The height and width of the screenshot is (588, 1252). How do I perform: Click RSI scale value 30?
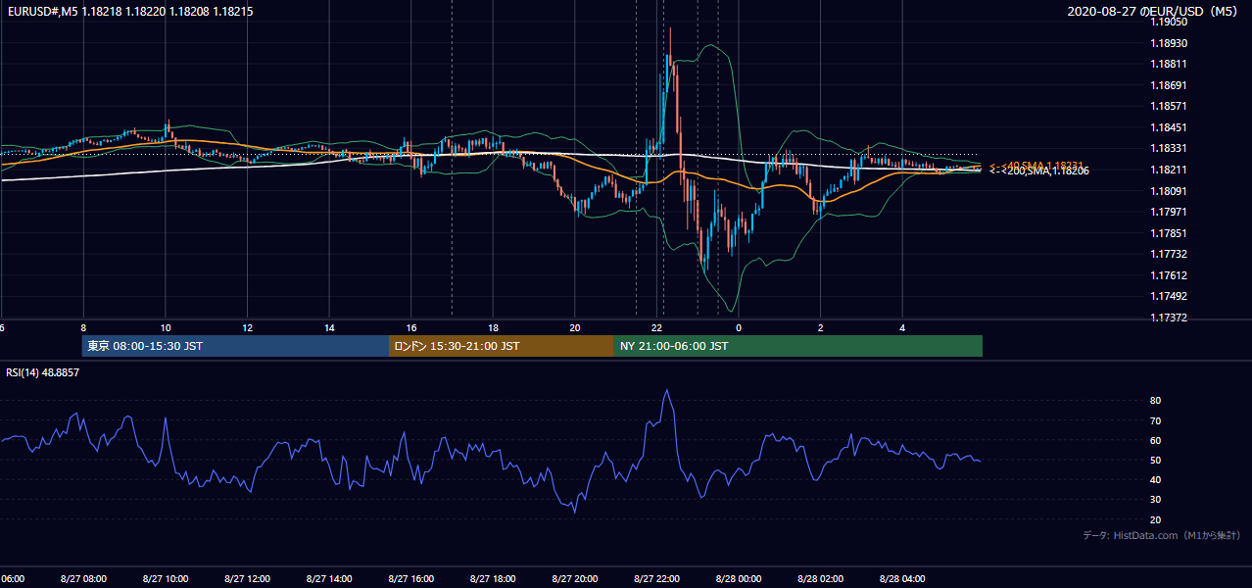pos(1155,499)
